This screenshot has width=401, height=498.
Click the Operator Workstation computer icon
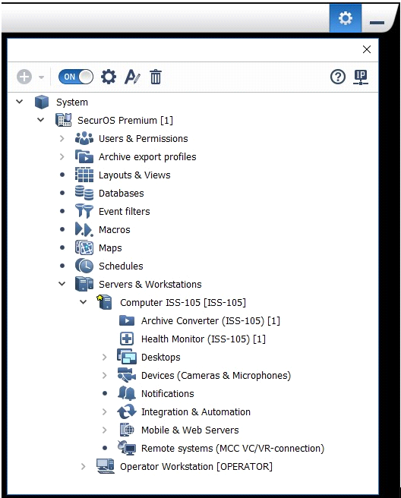pos(106,466)
